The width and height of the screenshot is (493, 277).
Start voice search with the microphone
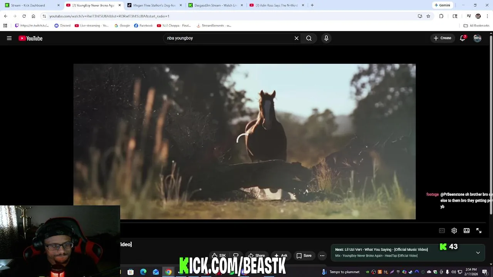pos(326,38)
